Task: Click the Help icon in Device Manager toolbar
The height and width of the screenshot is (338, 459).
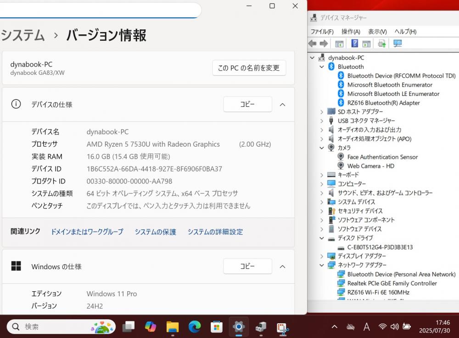Action: point(354,44)
